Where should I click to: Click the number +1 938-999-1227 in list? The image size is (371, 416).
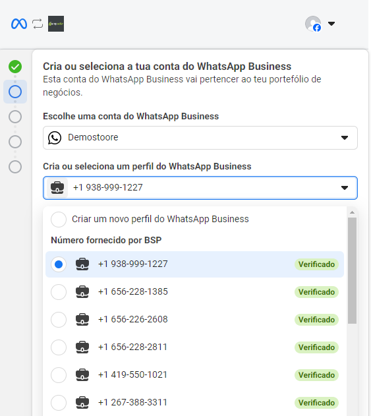click(133, 264)
